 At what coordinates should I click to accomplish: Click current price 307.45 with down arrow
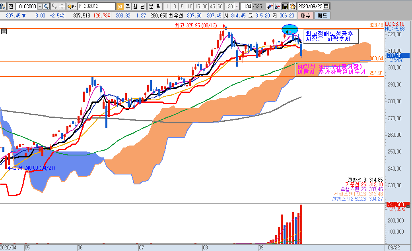click(16, 16)
